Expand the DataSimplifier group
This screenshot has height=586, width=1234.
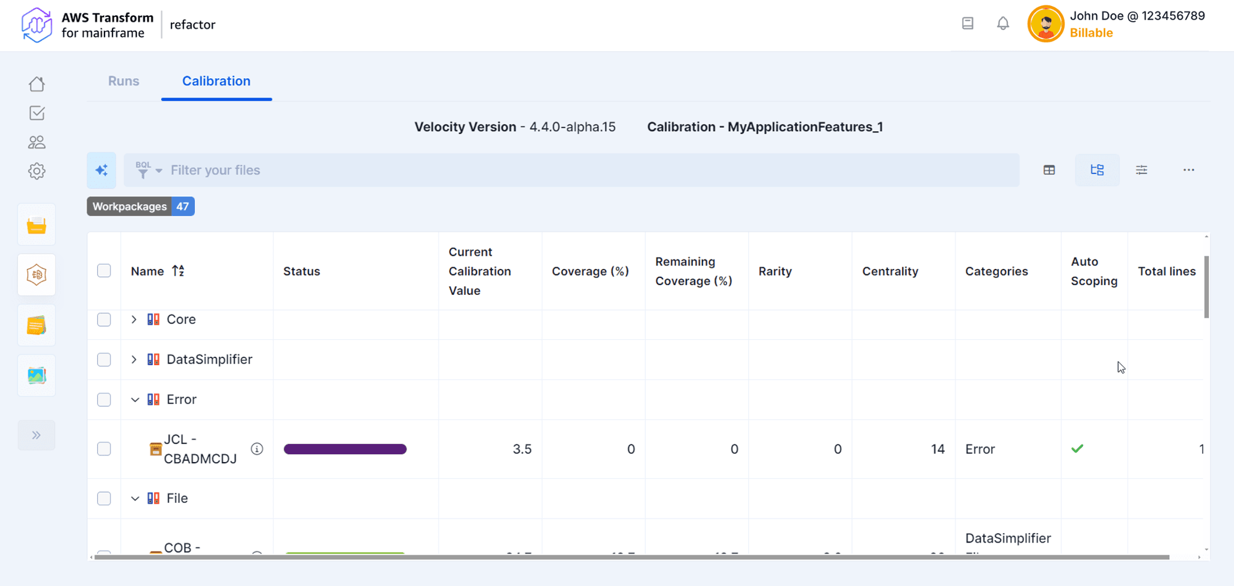[134, 360]
